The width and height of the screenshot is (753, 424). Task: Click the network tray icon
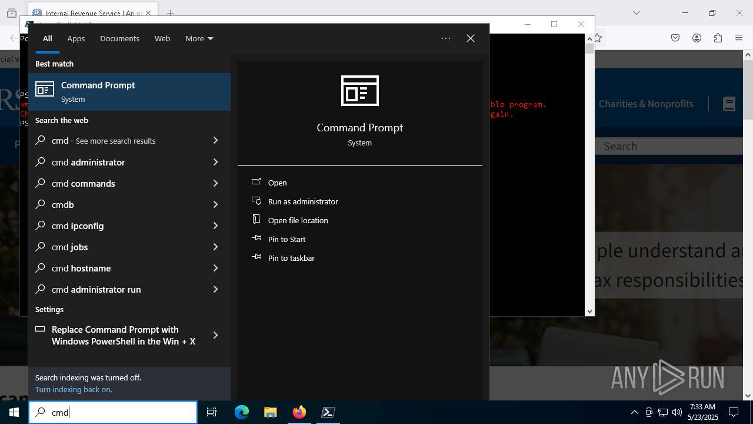tap(663, 412)
